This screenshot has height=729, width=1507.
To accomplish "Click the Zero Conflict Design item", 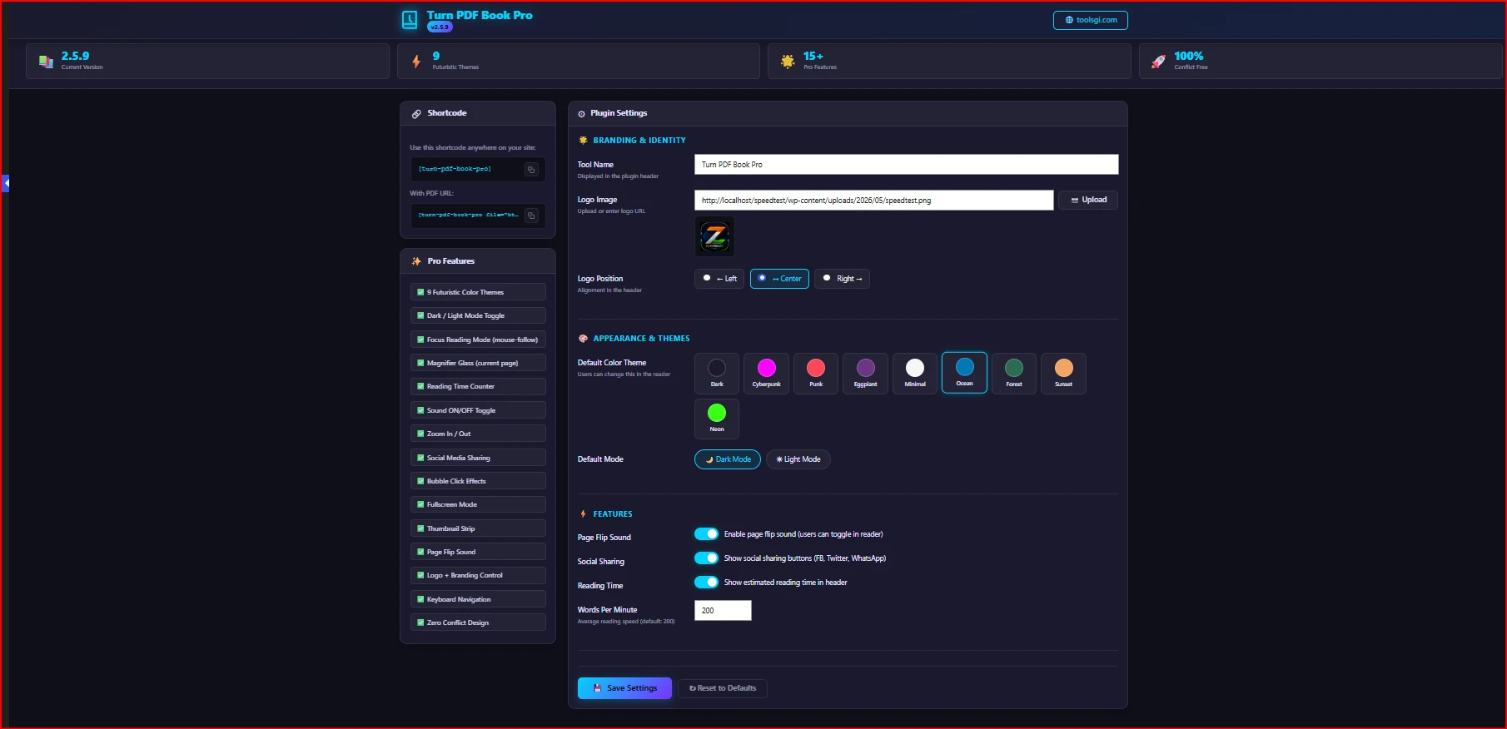I will point(478,622).
